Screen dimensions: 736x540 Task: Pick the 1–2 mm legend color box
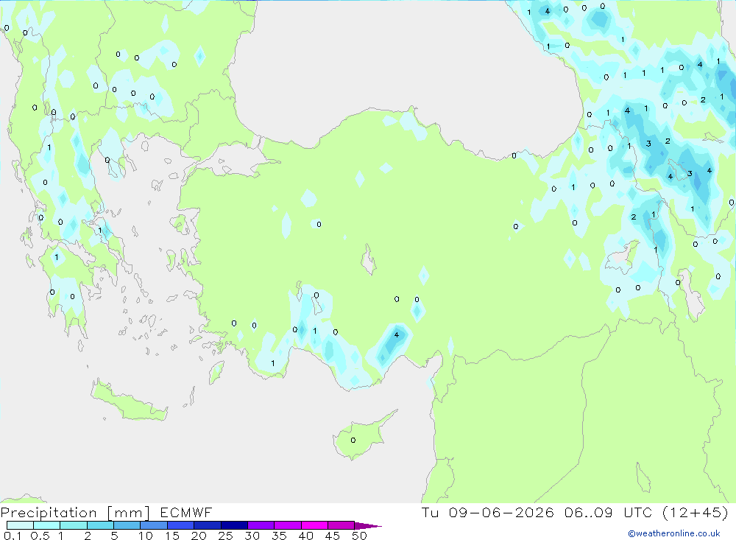click(73, 525)
